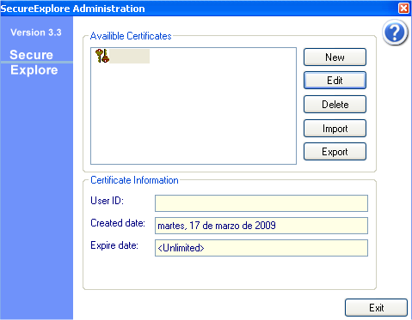Focus the Created date field

pyautogui.click(x=261, y=226)
